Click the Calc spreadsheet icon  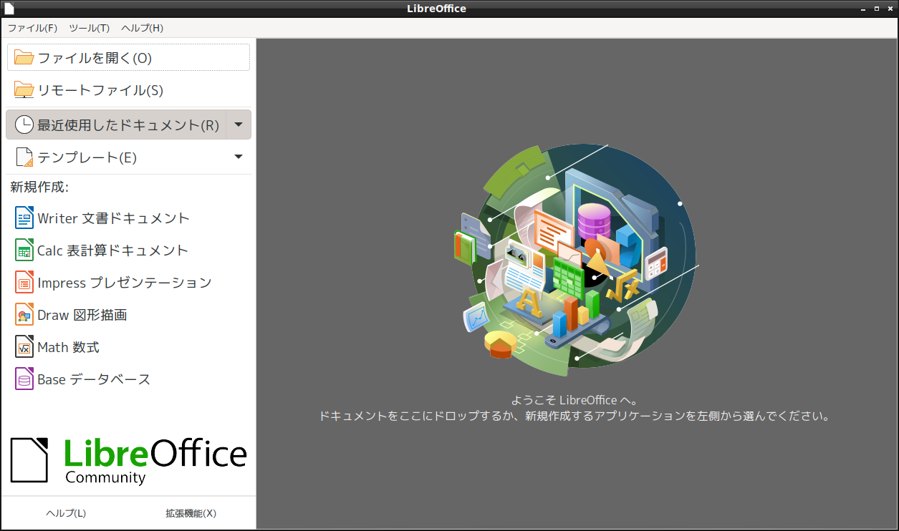[24, 250]
